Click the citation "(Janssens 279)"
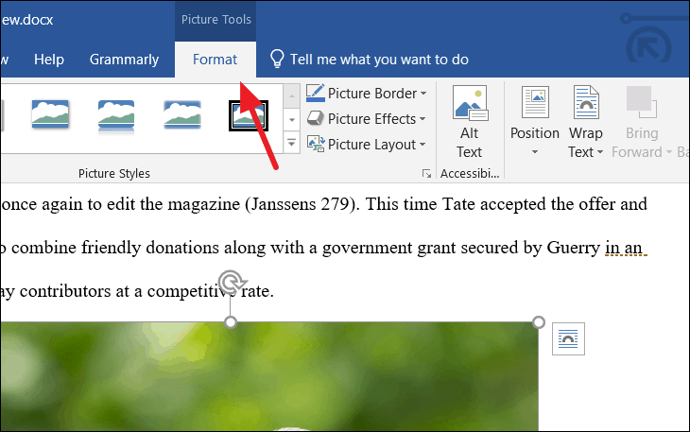 [302, 204]
